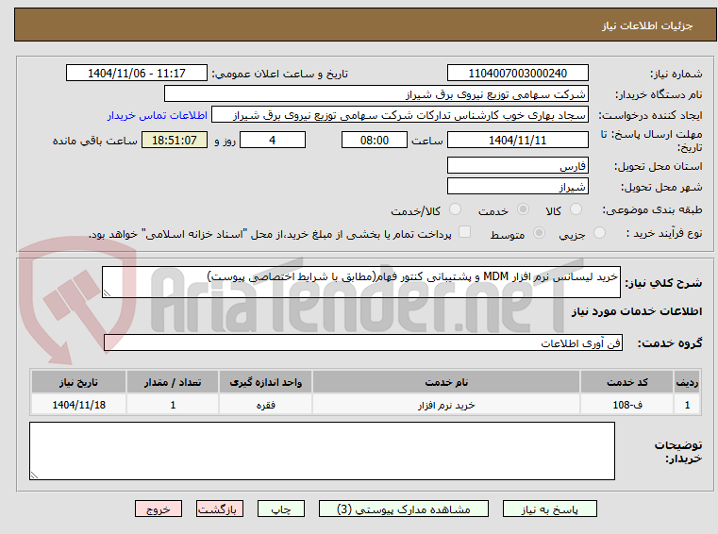
Task: Click the نام دستگاه خریدار field
Action: (376, 94)
